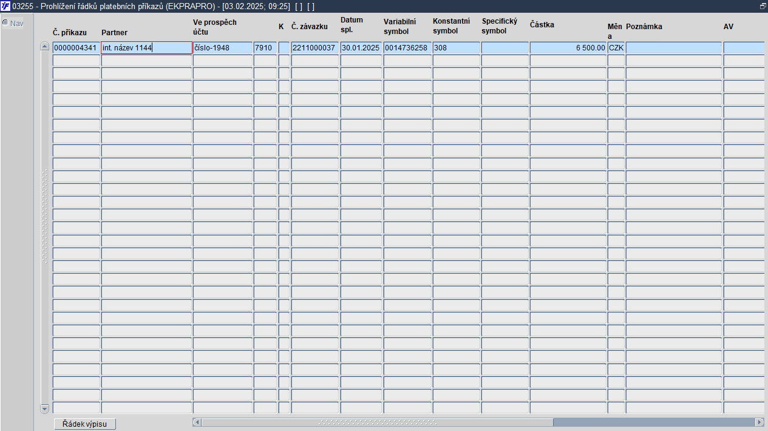Click account field číslo-1948
The image size is (768, 431).
223,47
